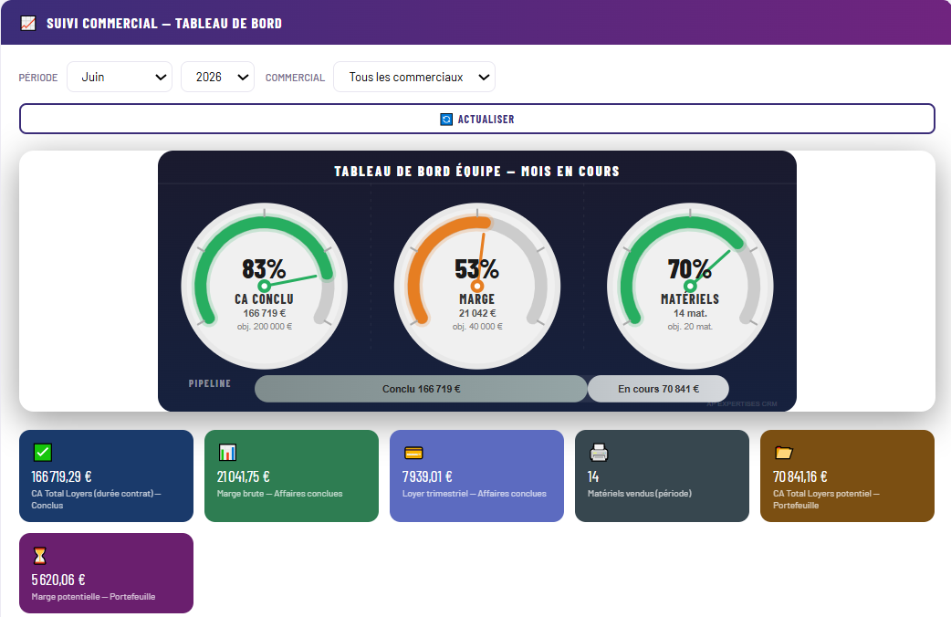Expand the Tous les commerciaux selector
Screen dimensions: 951x617
pos(414,77)
